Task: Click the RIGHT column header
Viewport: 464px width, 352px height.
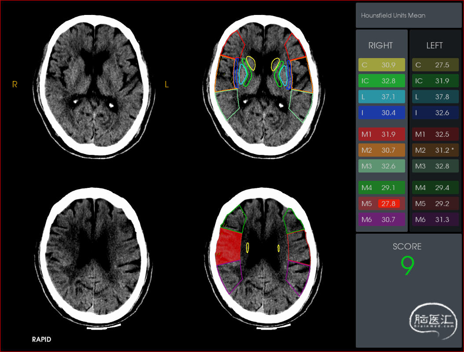Action: (x=380, y=45)
